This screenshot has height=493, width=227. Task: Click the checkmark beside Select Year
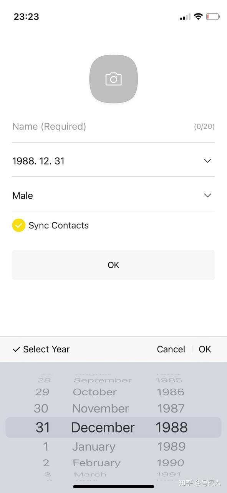16,349
